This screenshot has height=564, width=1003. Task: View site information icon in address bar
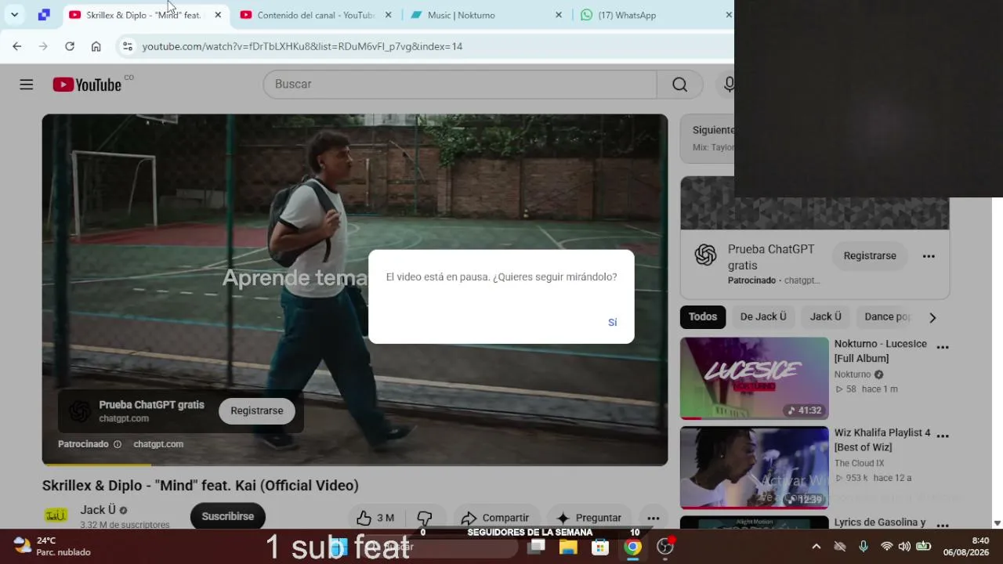128,46
